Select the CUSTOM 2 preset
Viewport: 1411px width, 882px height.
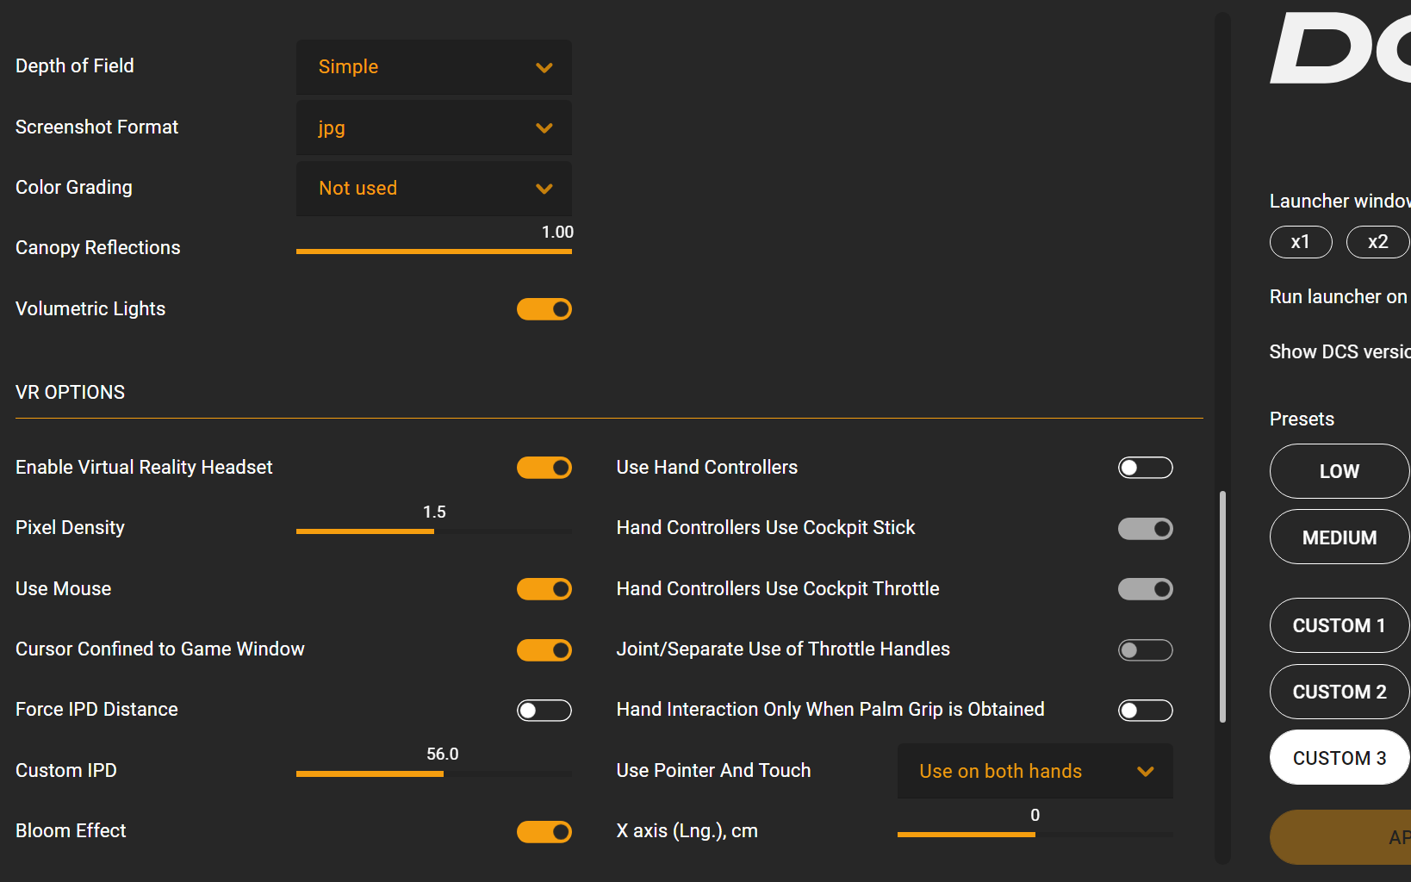point(1339,692)
